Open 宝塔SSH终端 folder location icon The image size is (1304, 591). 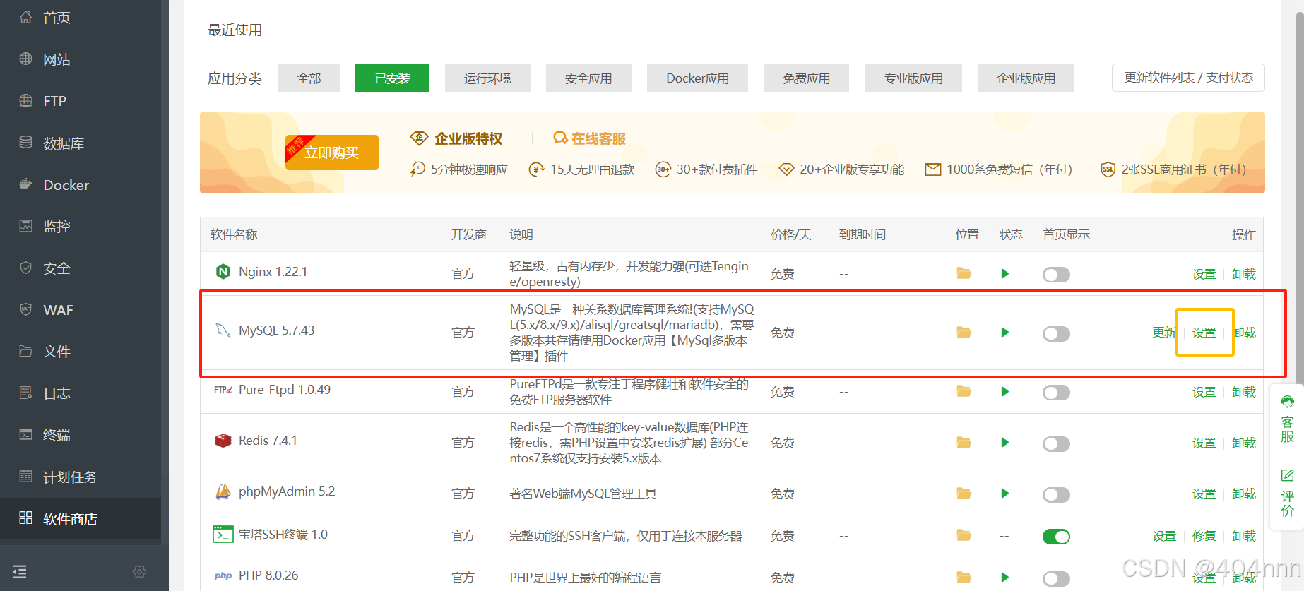point(964,535)
